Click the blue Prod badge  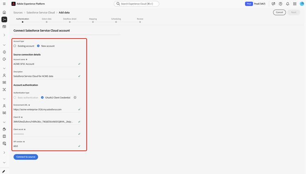coord(249,4)
